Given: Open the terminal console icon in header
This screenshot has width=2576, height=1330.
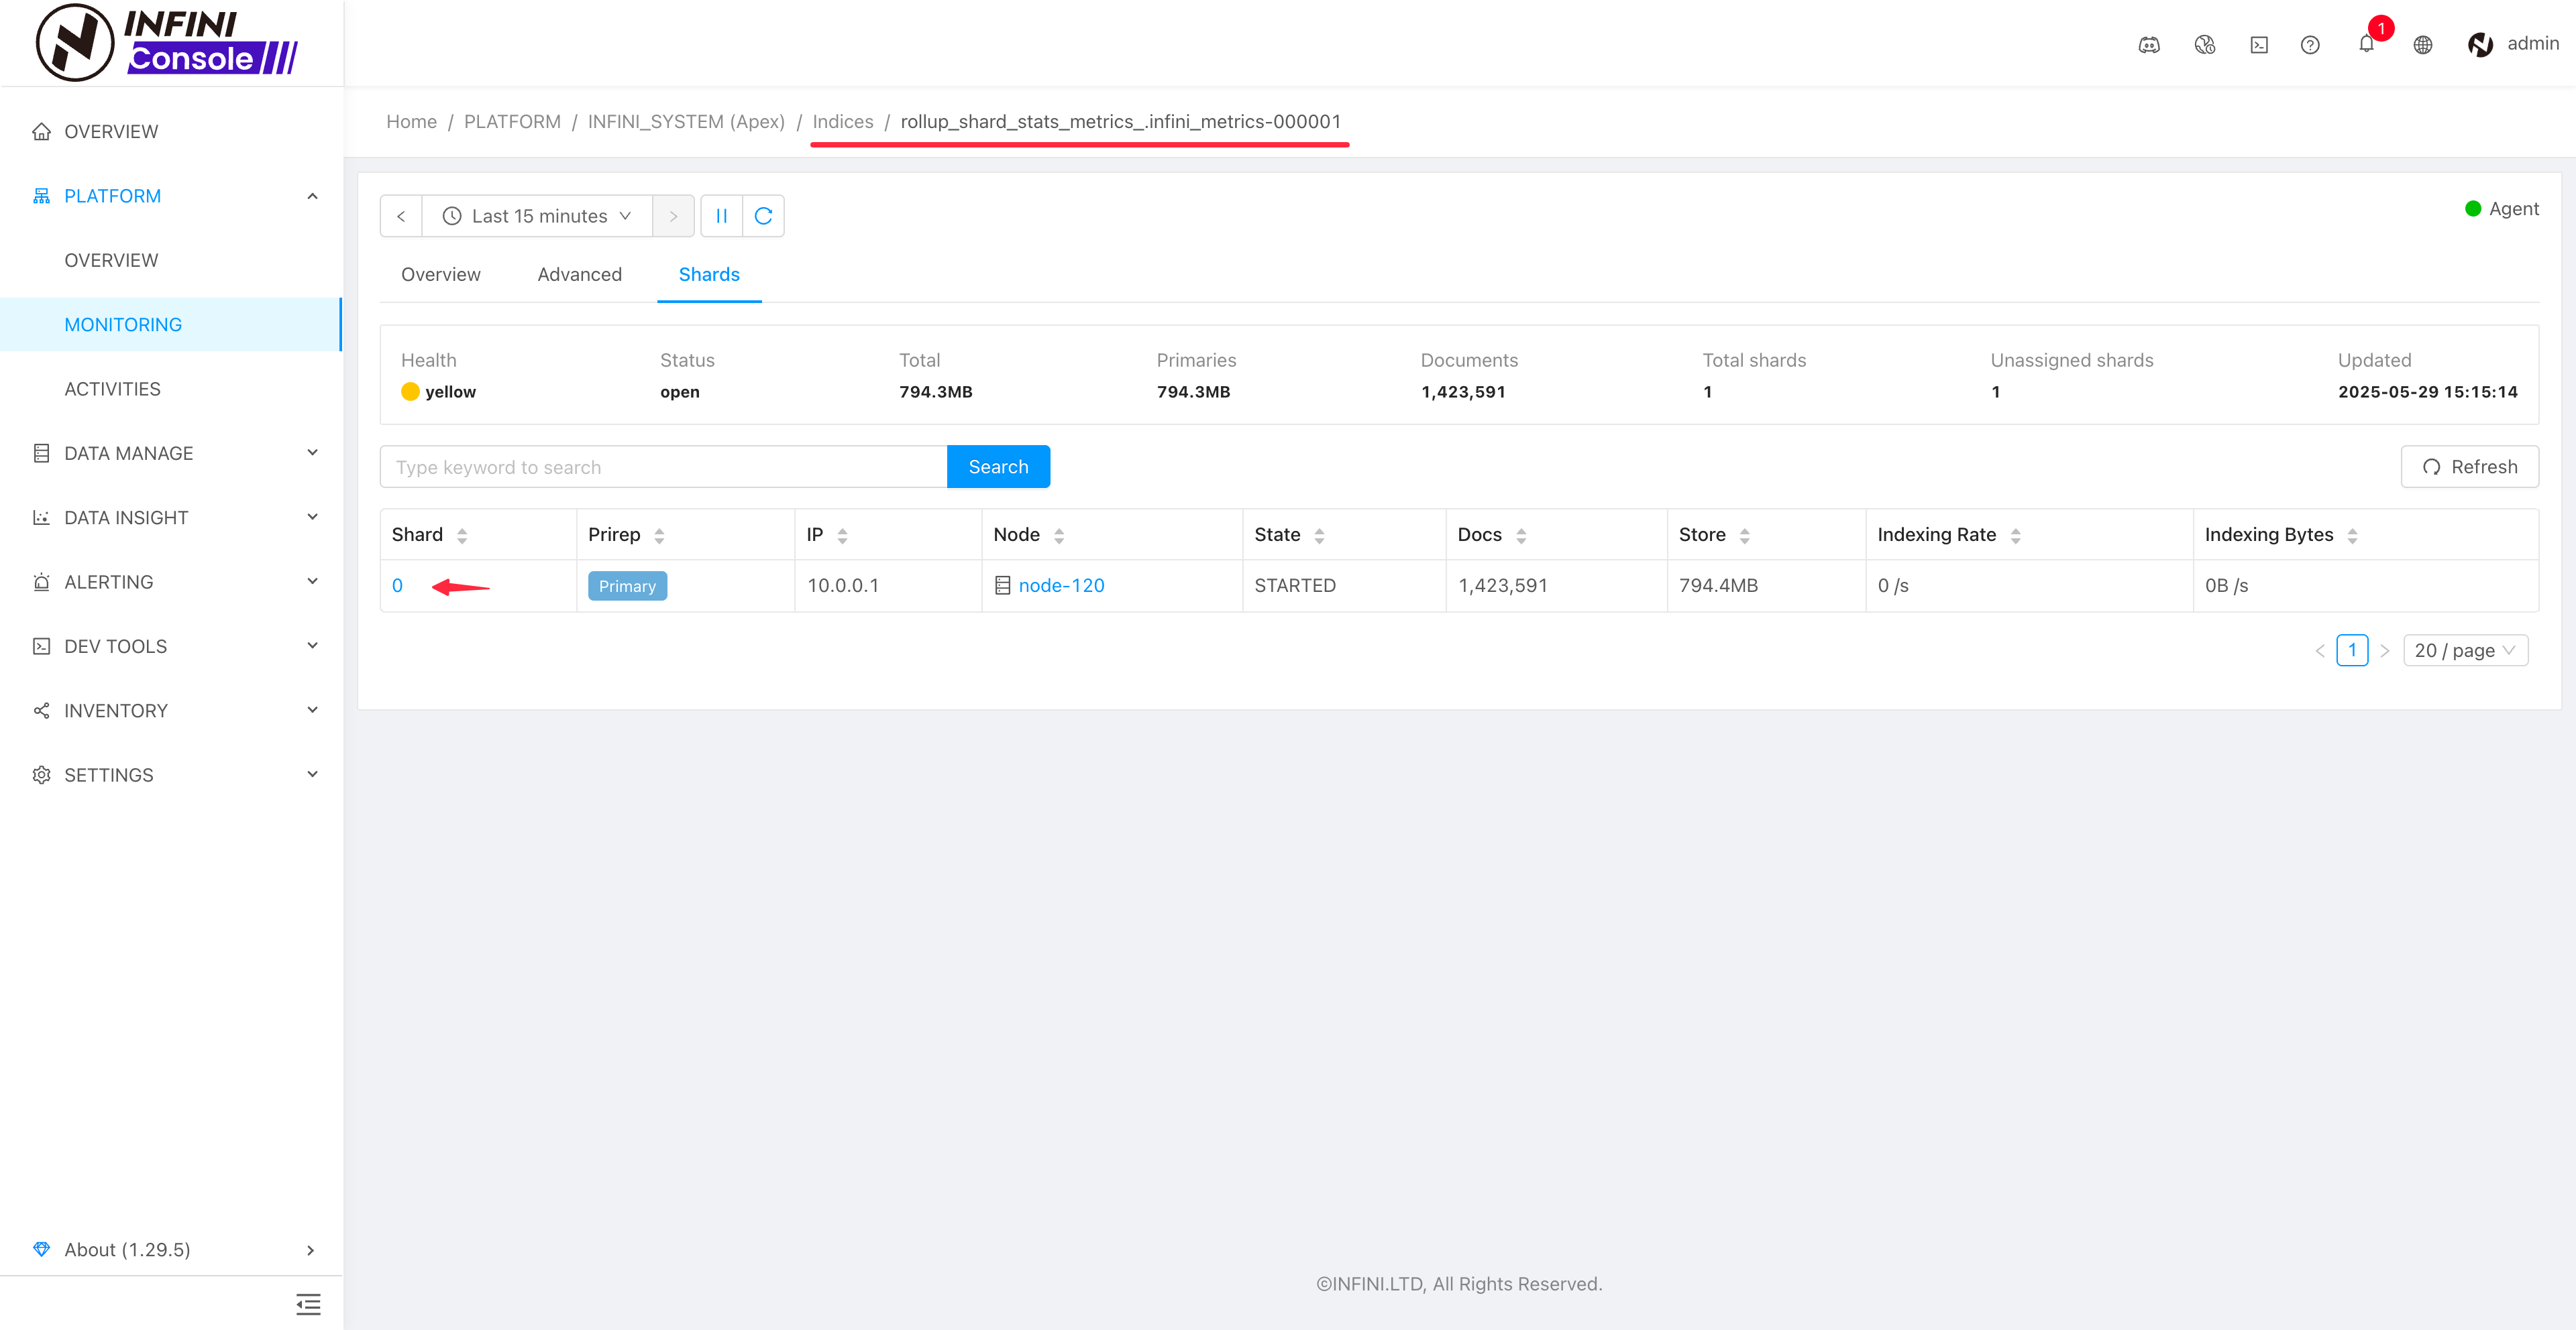Looking at the screenshot, I should pos(2259,44).
